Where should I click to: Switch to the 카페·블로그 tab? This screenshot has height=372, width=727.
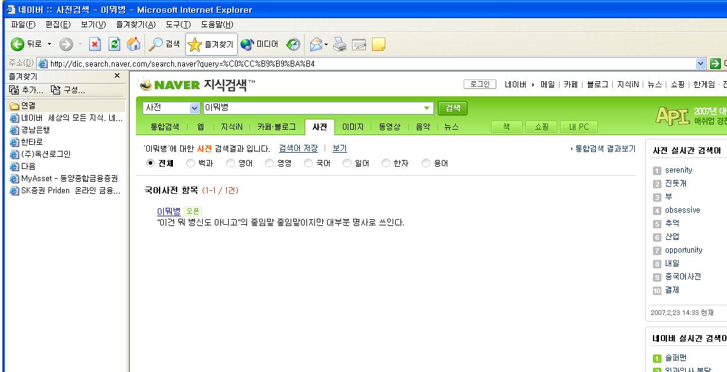coord(276,127)
